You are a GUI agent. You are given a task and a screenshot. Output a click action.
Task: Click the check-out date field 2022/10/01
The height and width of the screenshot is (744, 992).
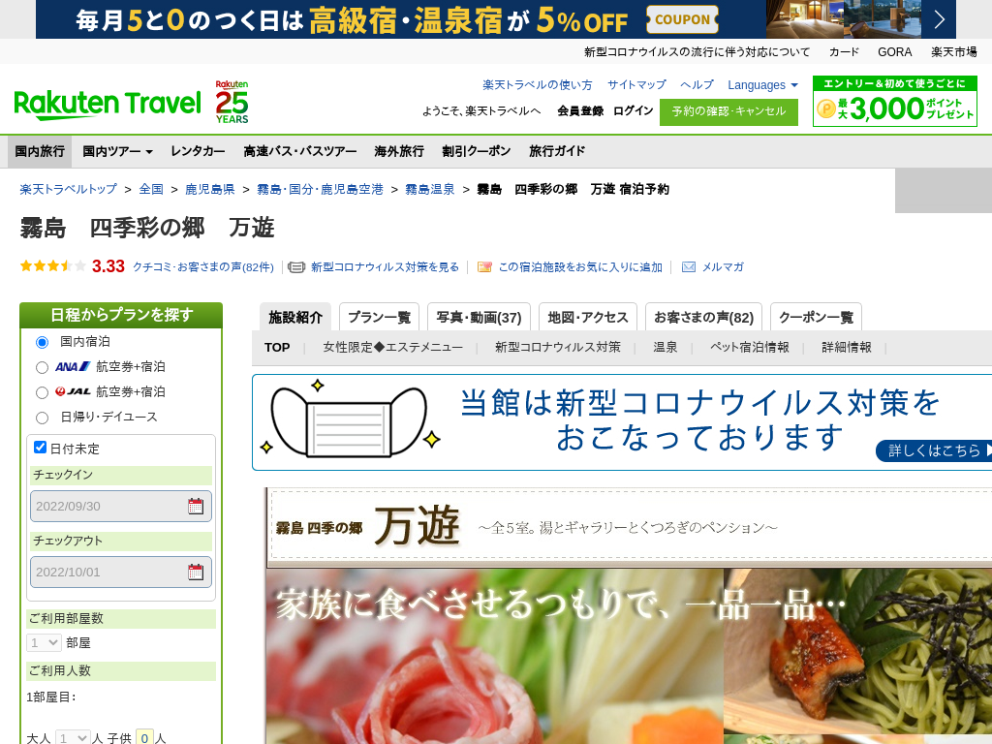pyautogui.click(x=121, y=572)
